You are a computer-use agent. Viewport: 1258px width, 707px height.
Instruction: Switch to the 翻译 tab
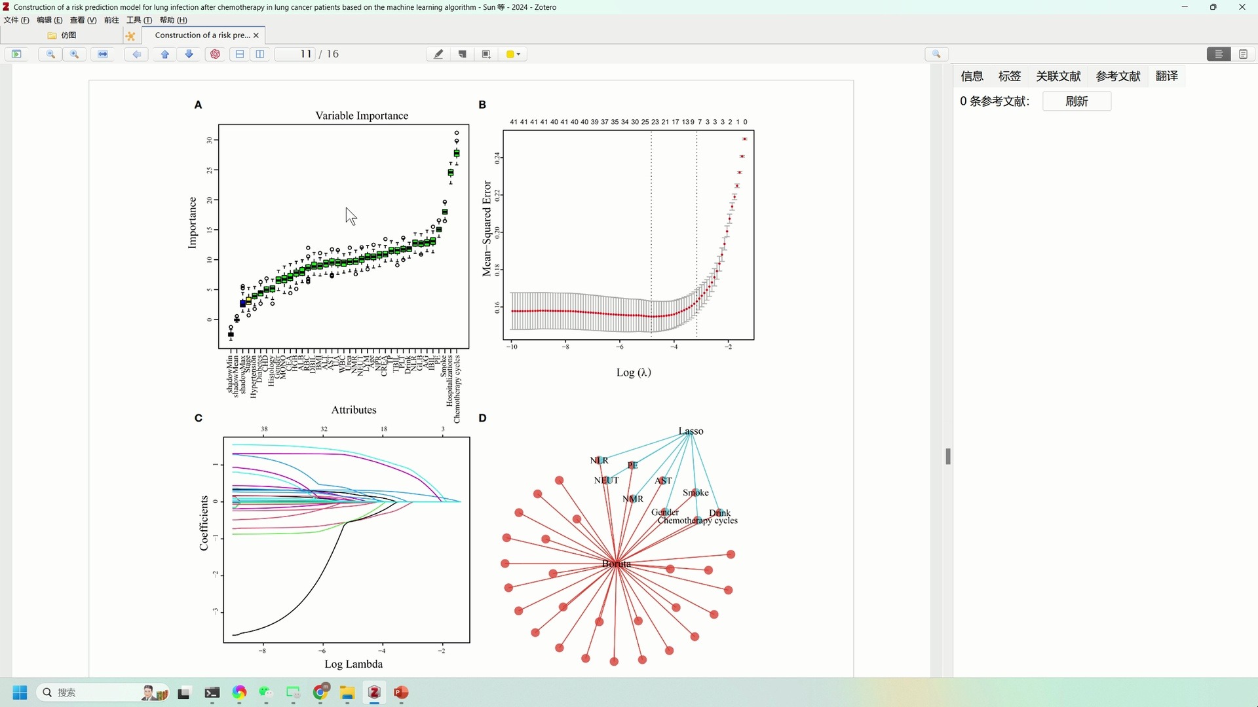pos(1166,77)
